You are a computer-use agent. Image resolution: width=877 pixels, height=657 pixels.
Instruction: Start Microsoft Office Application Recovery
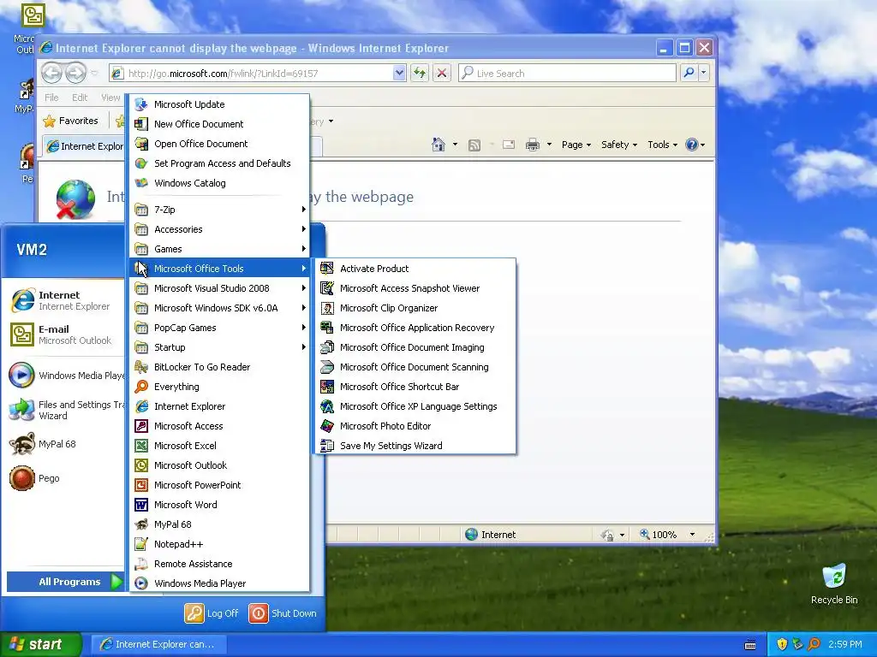coord(415,328)
